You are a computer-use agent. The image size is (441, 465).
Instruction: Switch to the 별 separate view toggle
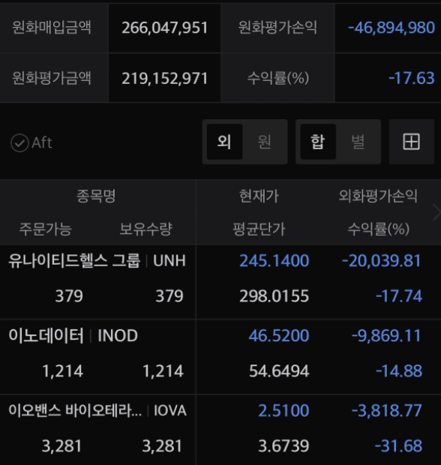coord(358,142)
